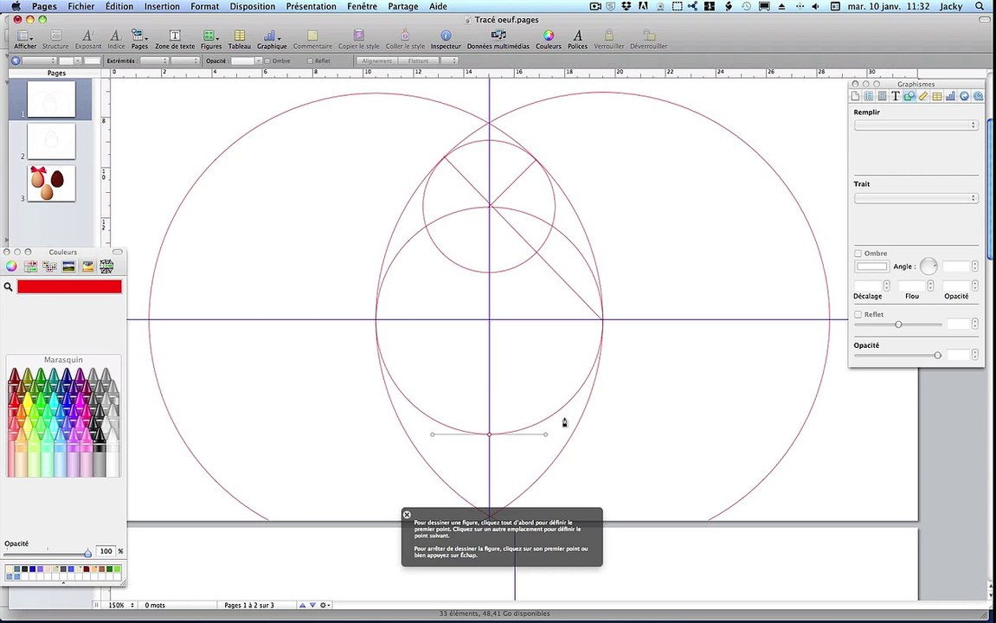This screenshot has height=623, width=996.
Task: Go to previous page arrow in status bar
Action: [303, 605]
